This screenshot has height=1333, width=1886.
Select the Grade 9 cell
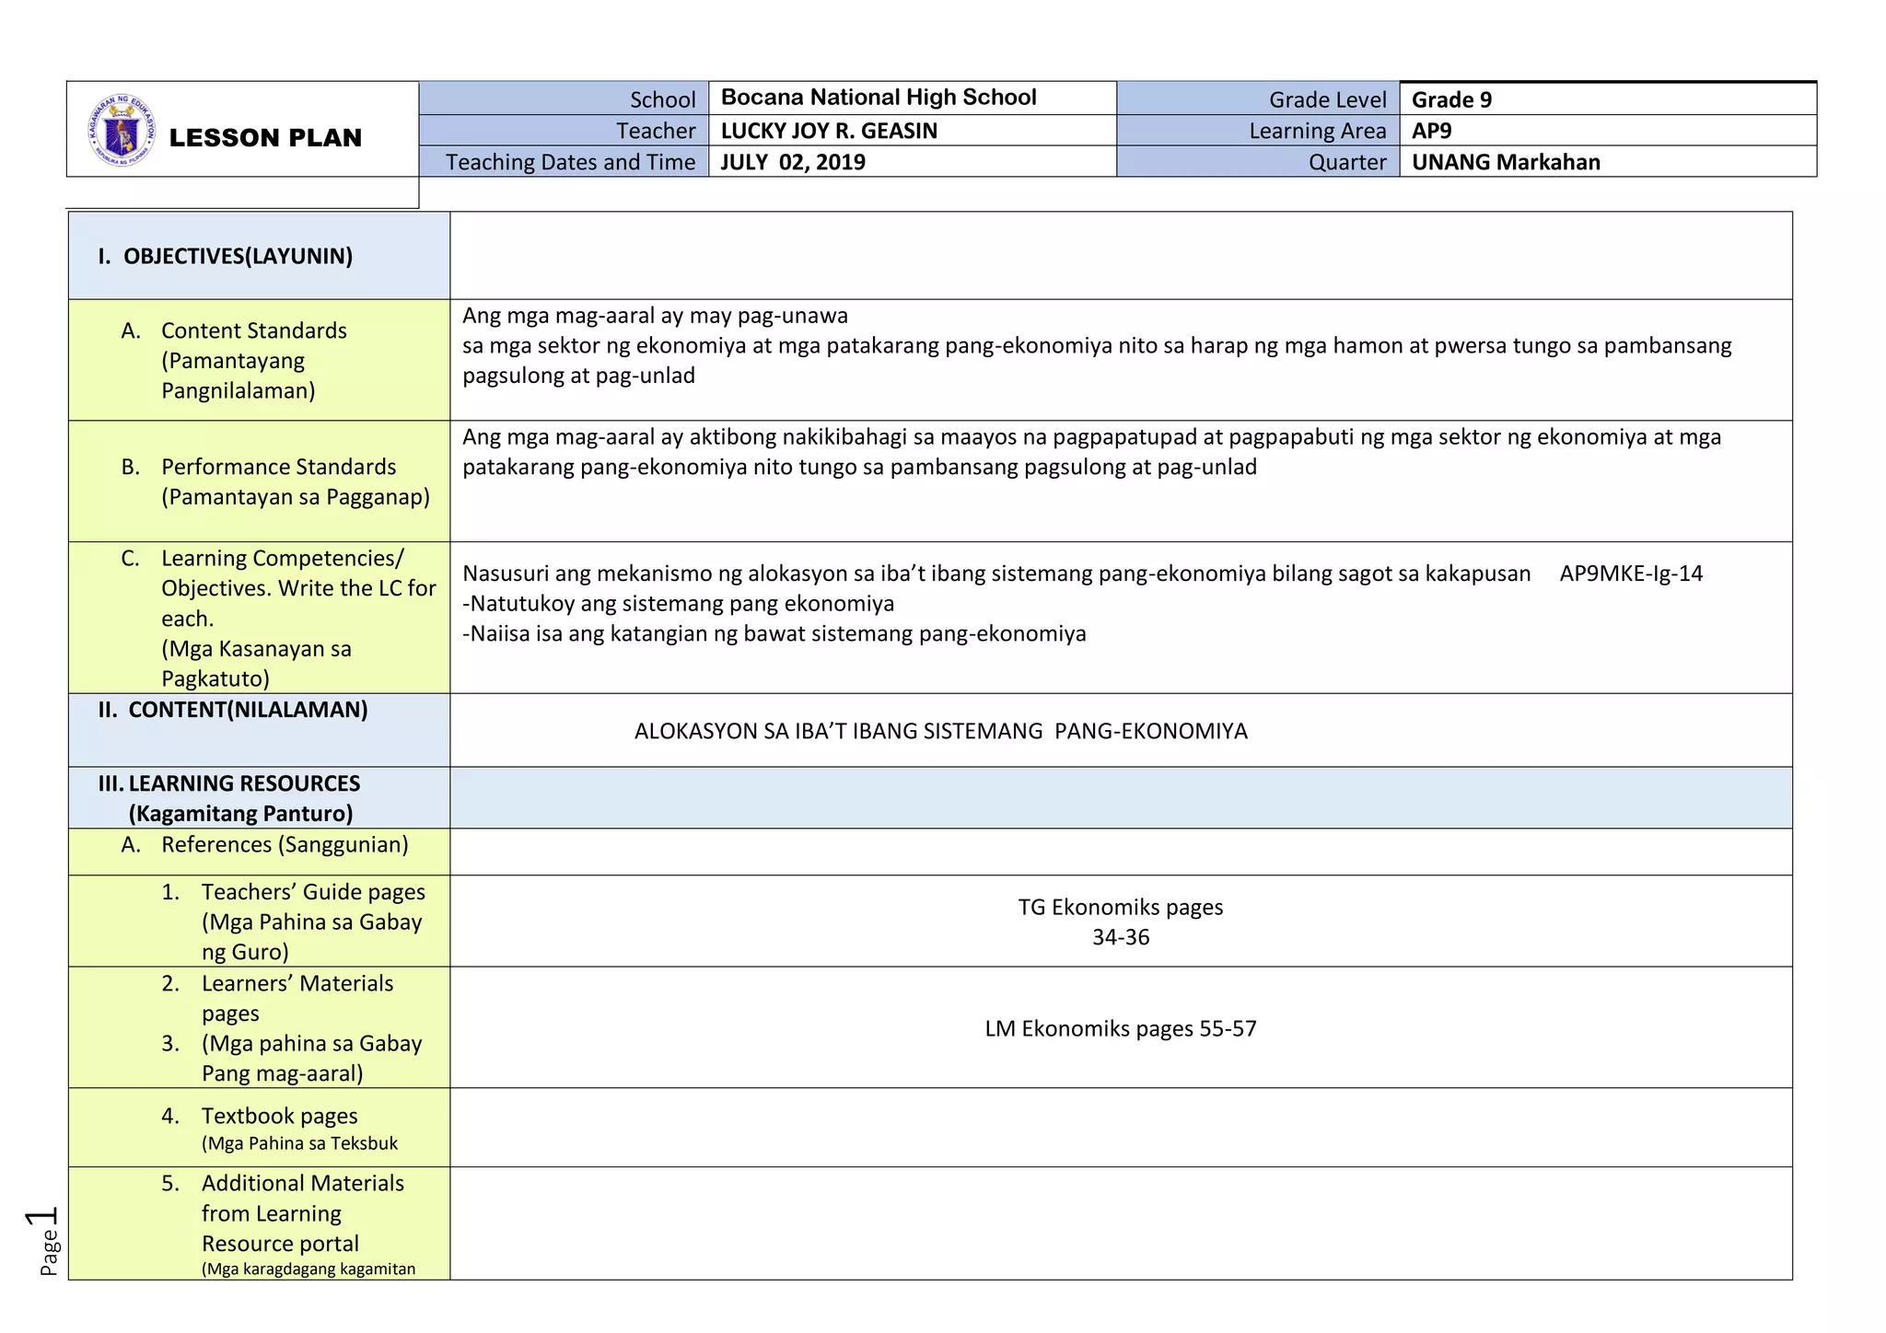coord(1451,99)
